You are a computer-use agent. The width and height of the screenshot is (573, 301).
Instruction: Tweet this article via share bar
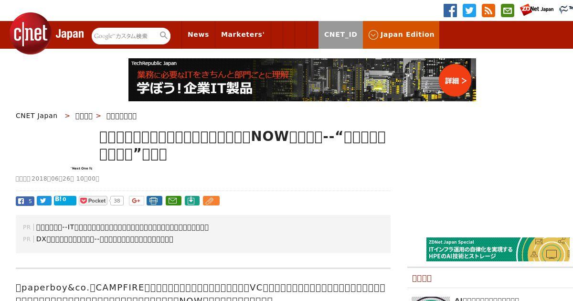point(44,201)
